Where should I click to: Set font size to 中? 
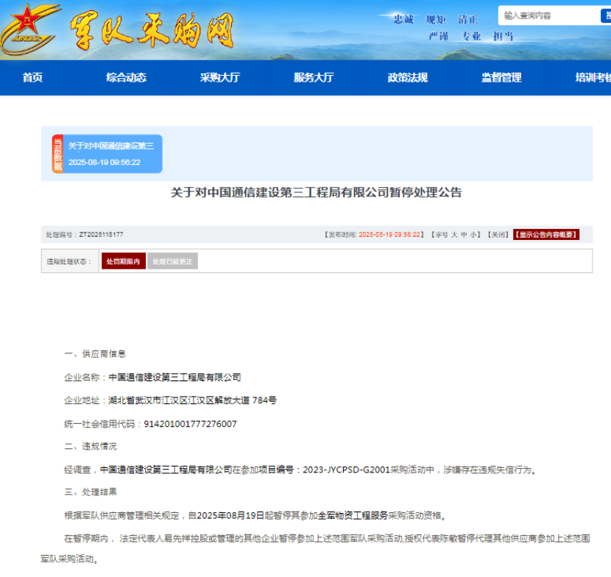click(x=464, y=235)
